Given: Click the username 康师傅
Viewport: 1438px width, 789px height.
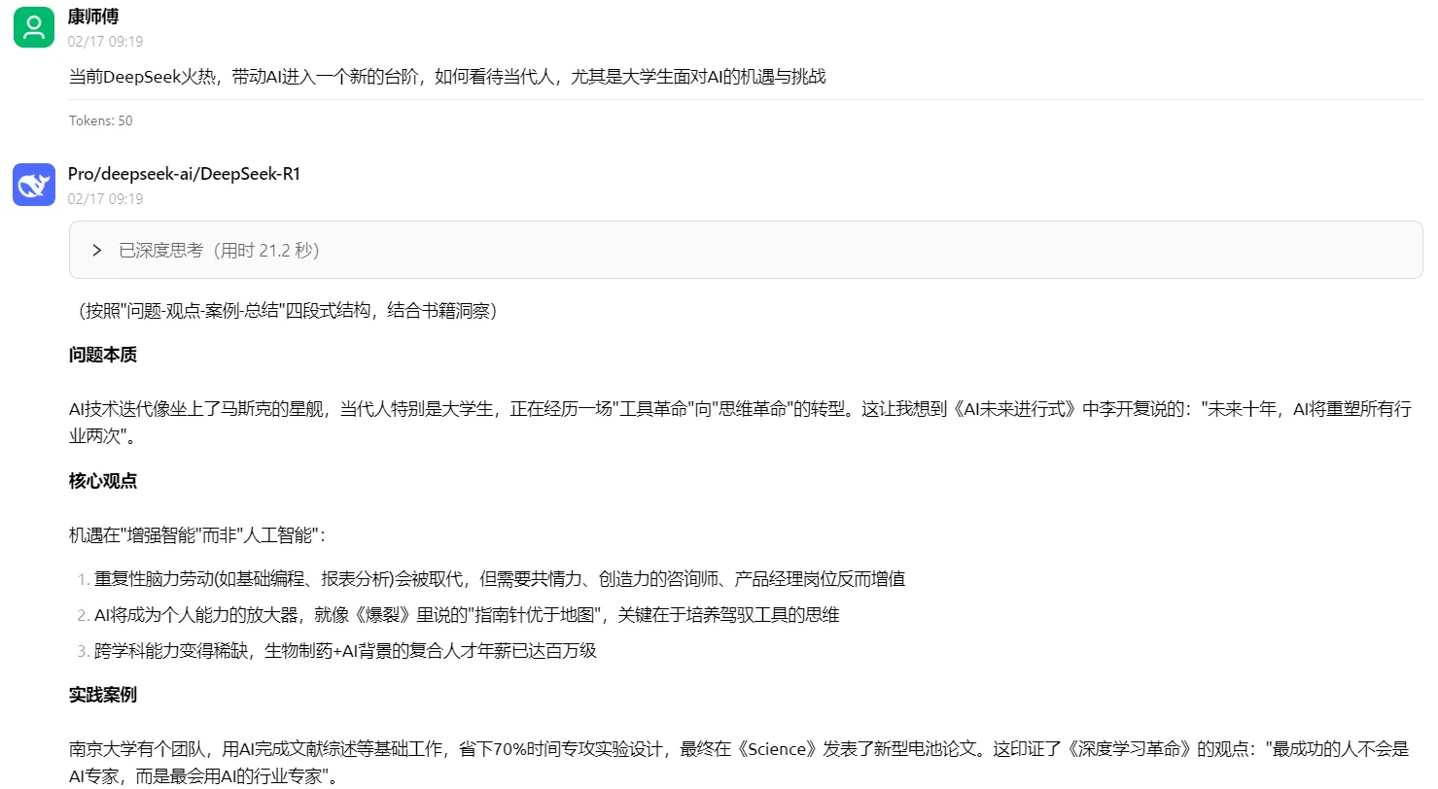Looking at the screenshot, I should pos(93,17).
